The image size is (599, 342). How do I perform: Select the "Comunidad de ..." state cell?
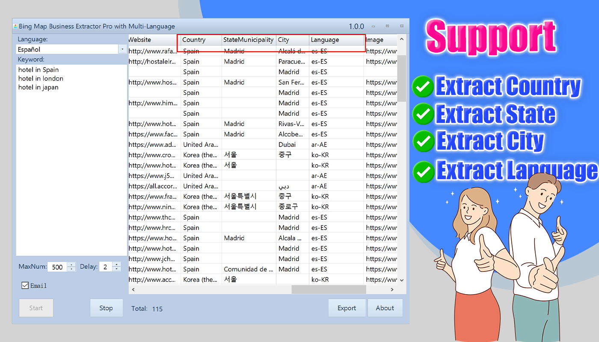point(249,269)
